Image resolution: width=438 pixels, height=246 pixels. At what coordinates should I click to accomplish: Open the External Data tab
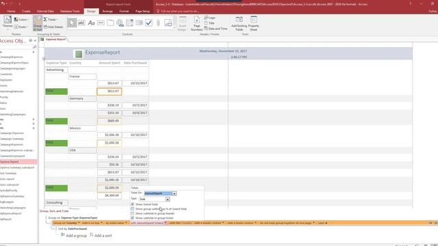point(45,11)
